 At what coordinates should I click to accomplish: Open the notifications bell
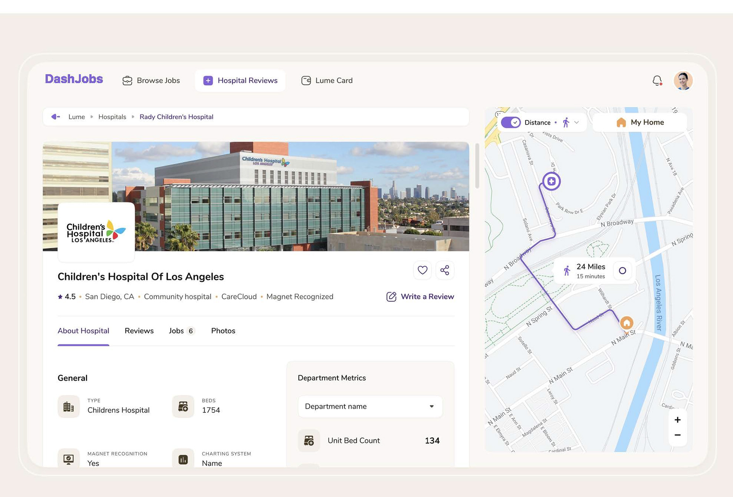coord(657,81)
